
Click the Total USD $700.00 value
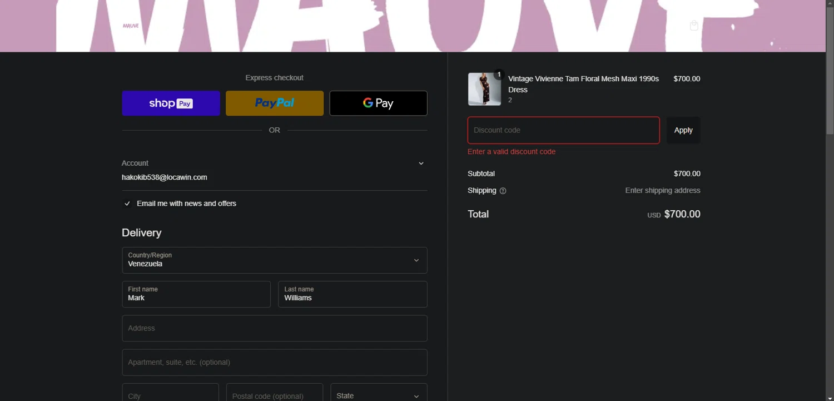point(674,214)
